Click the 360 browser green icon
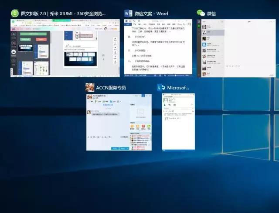 click(x=15, y=13)
